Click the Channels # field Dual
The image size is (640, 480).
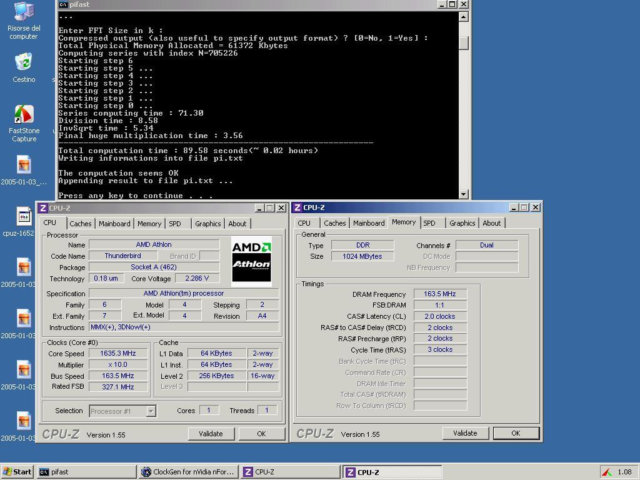(x=487, y=245)
